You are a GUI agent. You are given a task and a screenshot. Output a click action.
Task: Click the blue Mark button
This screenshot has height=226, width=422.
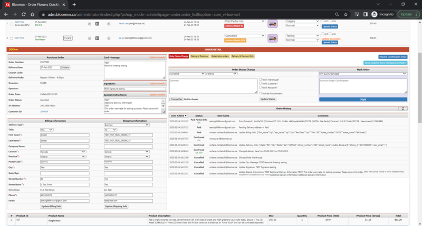[363, 100]
